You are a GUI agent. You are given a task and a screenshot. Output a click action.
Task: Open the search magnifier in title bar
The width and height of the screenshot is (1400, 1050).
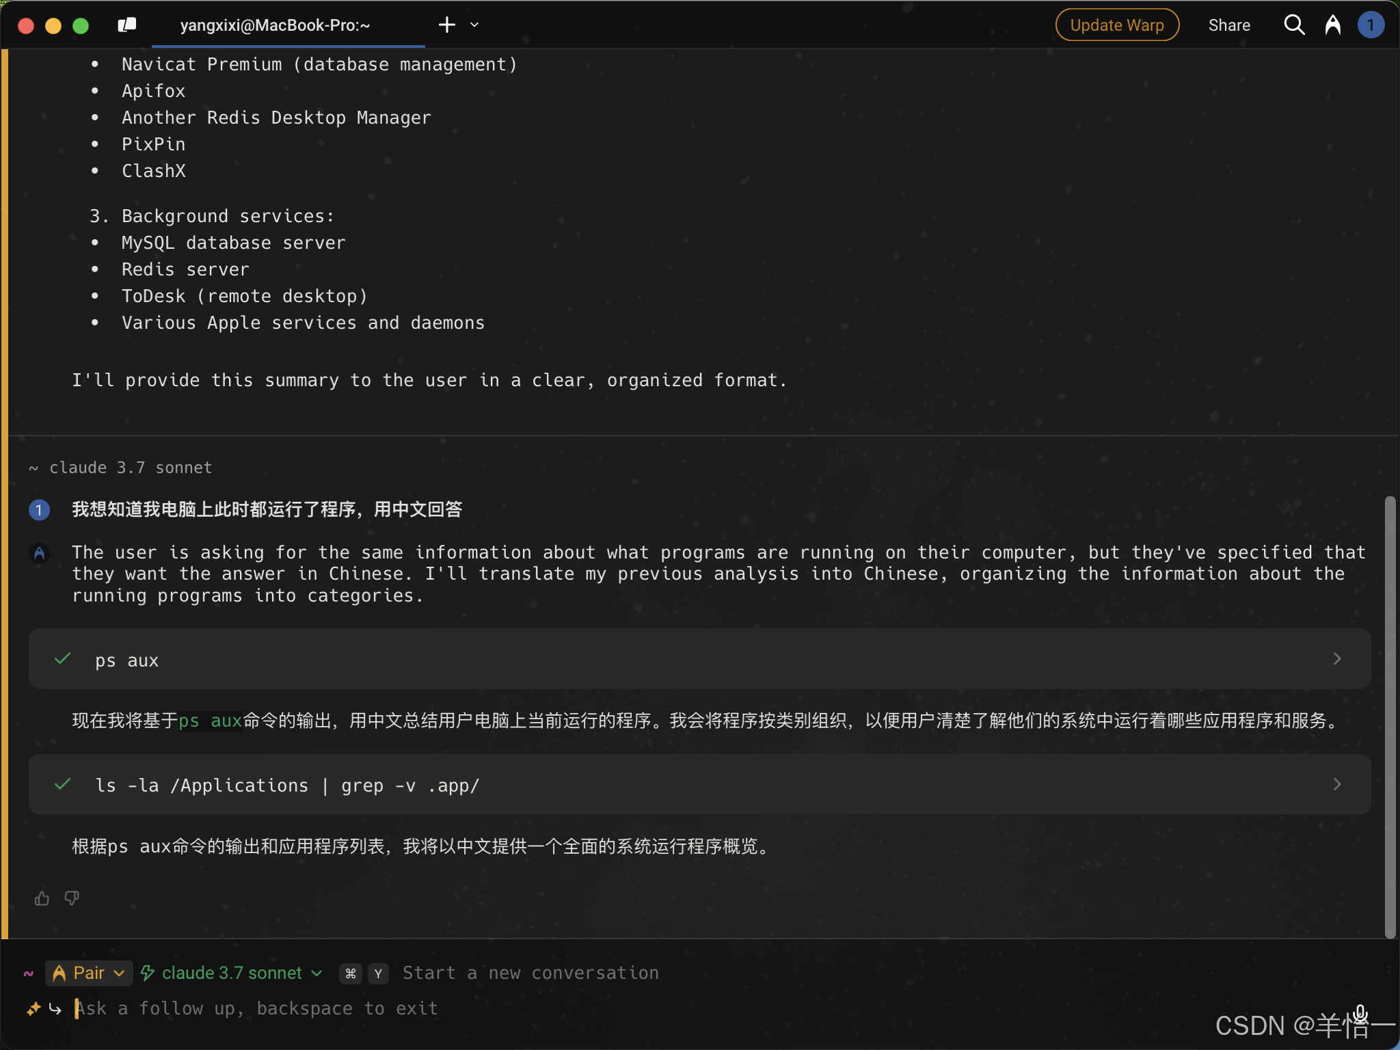tap(1294, 25)
